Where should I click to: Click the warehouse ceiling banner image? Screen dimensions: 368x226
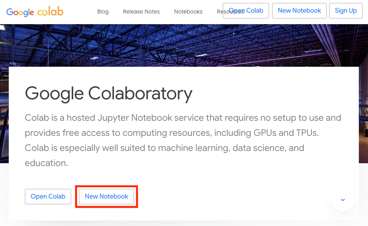click(x=184, y=45)
